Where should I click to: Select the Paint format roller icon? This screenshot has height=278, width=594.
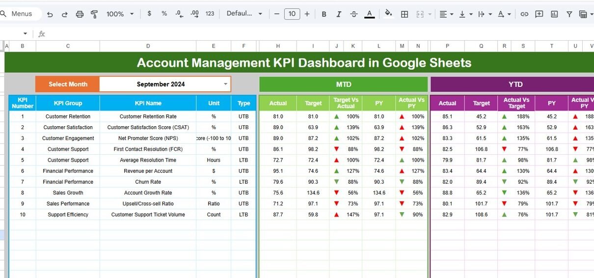pos(94,14)
